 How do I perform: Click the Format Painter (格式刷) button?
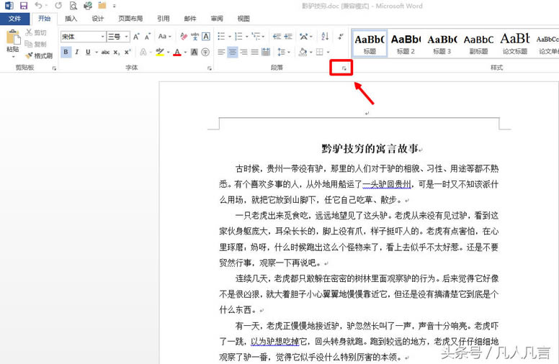point(39,55)
